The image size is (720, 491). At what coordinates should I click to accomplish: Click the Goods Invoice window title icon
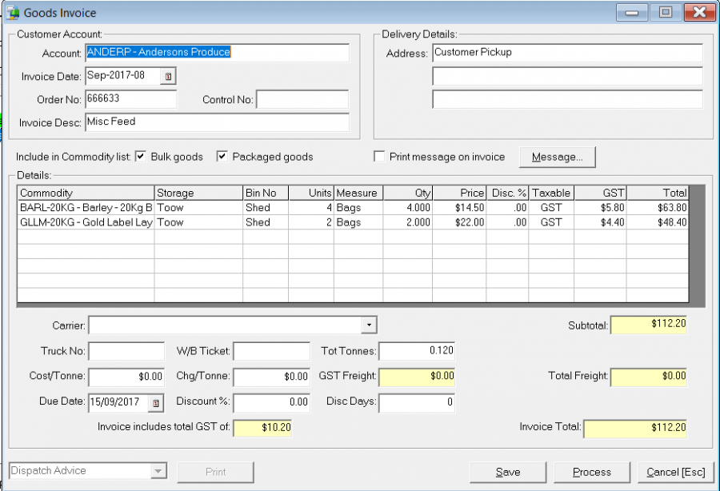12,12
